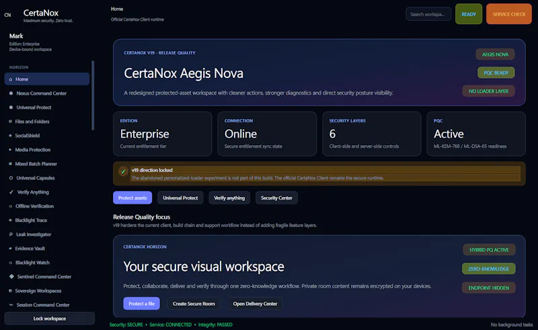Click the Enterprise edition card
Image resolution: width=538 pixels, height=330 pixels.
(x=162, y=134)
